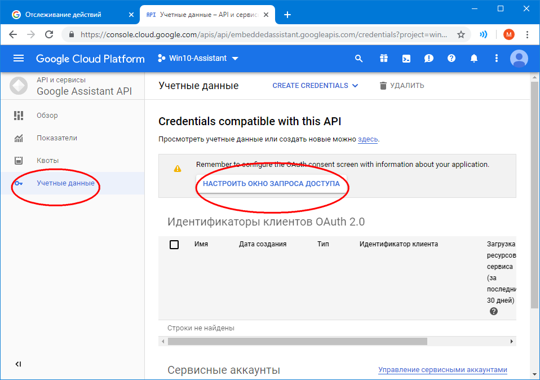Open the three-dot settings menu

(497, 59)
